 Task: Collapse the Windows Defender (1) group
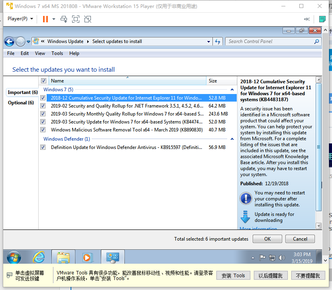(232, 139)
